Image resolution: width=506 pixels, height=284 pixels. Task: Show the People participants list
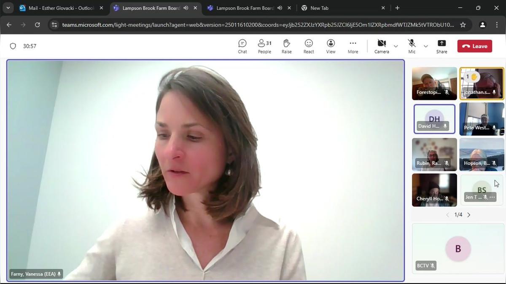click(x=264, y=46)
